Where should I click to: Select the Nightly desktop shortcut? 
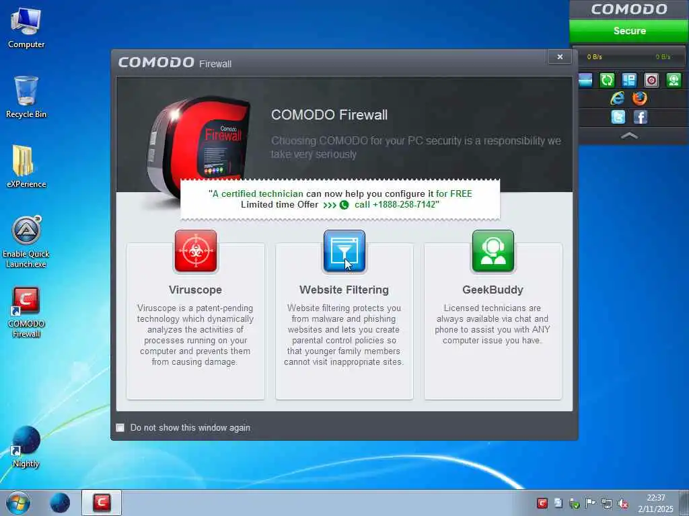click(26, 447)
